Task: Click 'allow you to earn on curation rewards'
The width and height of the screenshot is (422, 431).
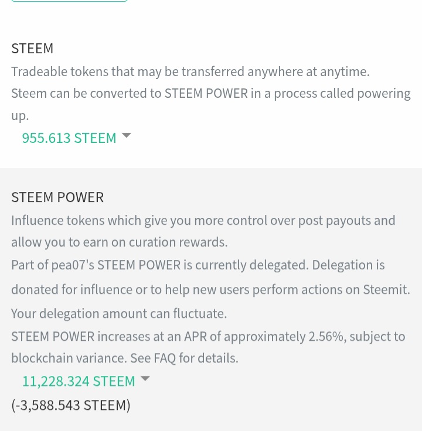Action: point(119,242)
